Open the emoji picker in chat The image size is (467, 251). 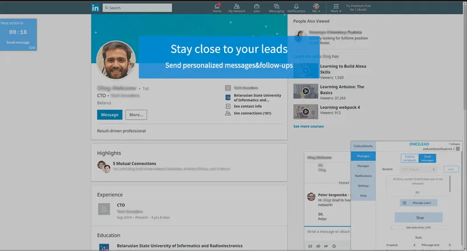tap(334, 246)
